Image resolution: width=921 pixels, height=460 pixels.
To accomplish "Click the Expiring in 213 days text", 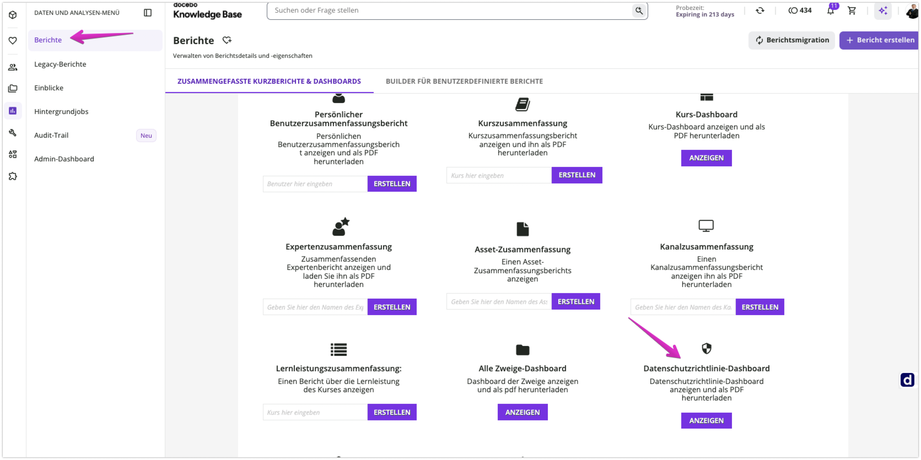I will tap(705, 14).
